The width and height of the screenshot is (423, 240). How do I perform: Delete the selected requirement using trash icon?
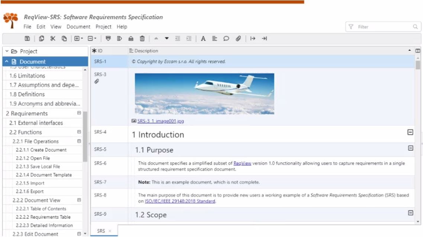(x=142, y=37)
